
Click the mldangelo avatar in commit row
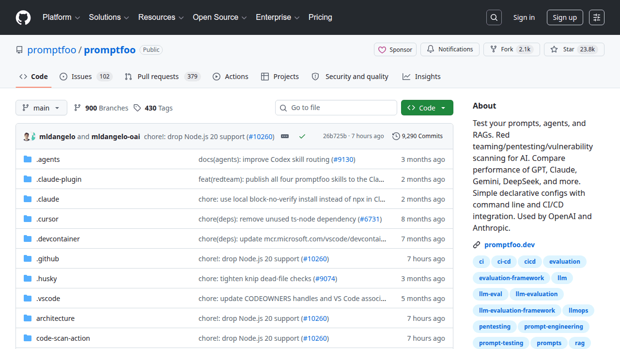point(27,136)
